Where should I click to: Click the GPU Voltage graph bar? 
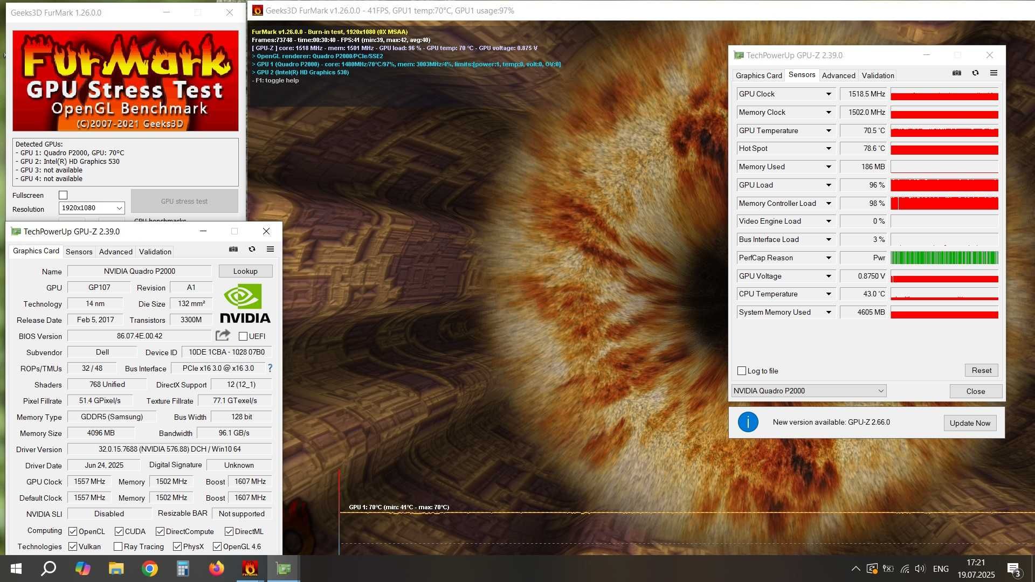pyautogui.click(x=944, y=276)
